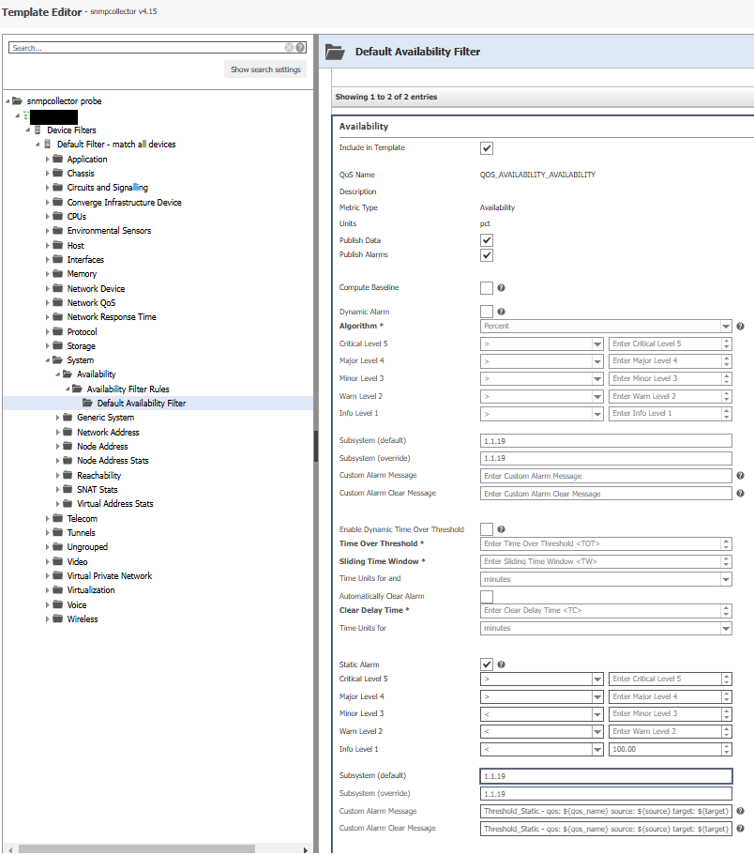754x855 pixels.
Task: Click the Enable Dynamic Time Over Threshold help icon
Action: click(x=501, y=529)
